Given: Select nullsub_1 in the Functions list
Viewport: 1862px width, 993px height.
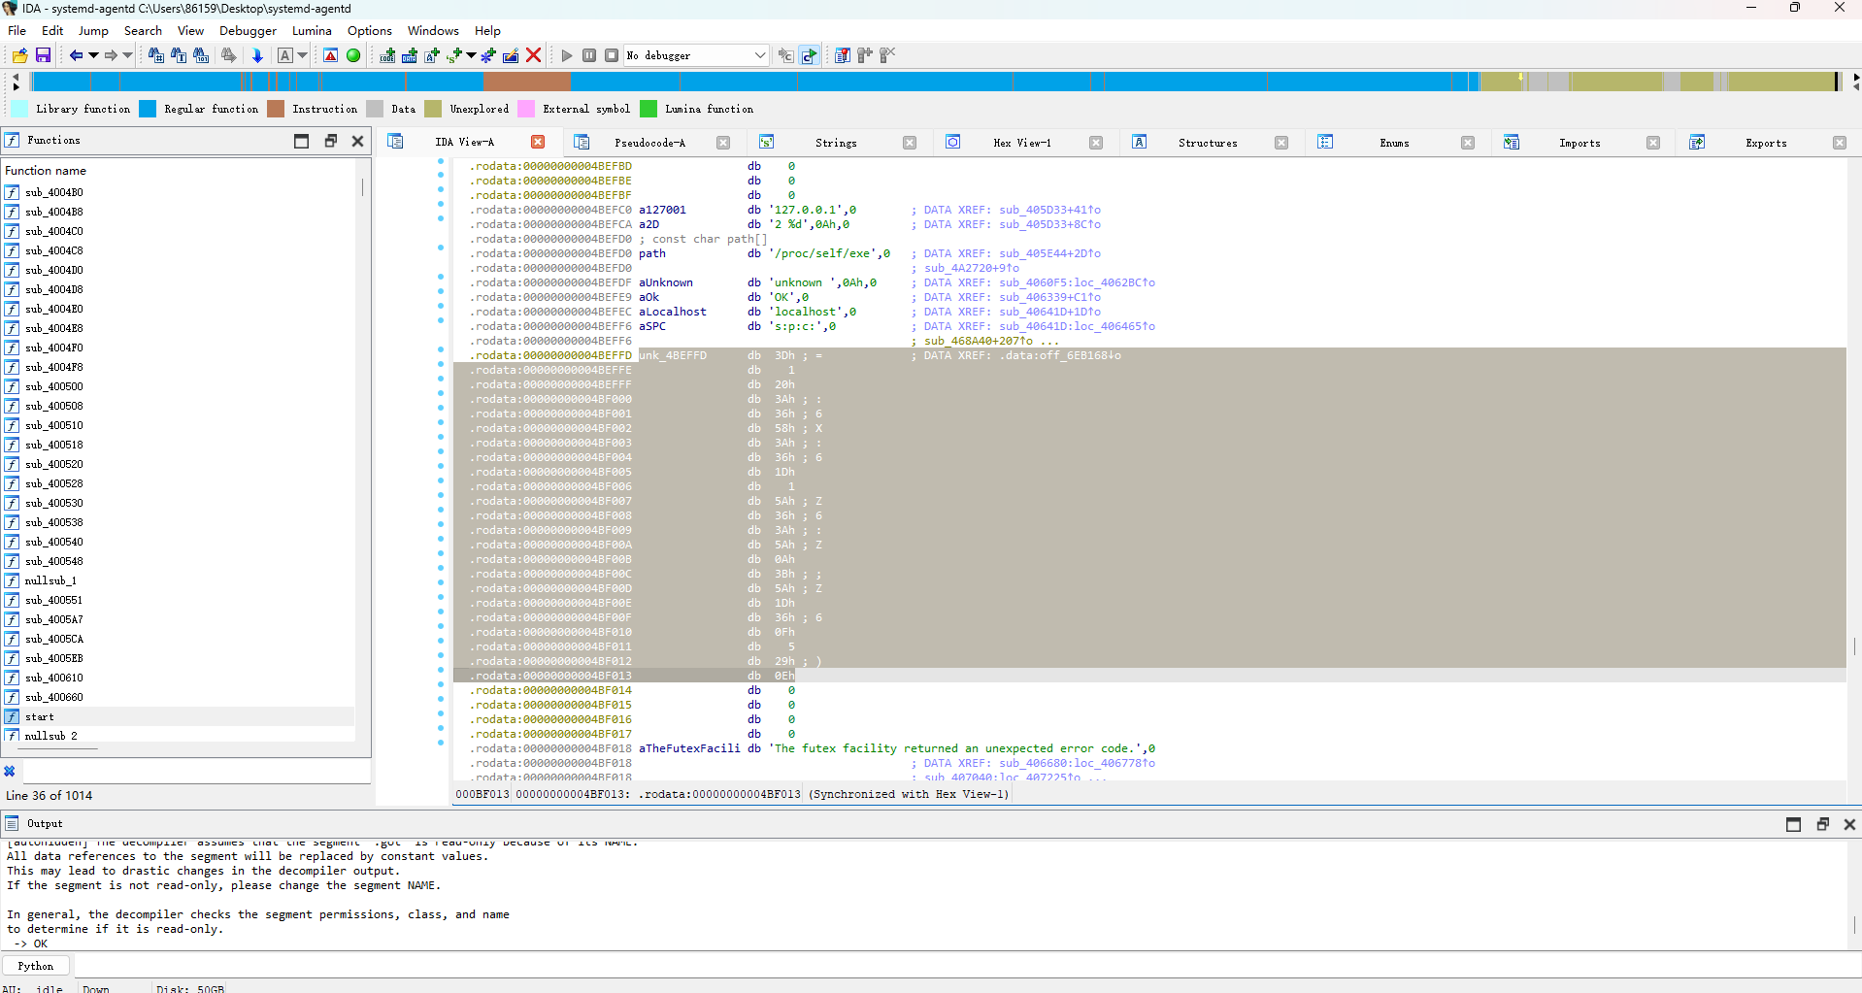Looking at the screenshot, I should pos(50,580).
